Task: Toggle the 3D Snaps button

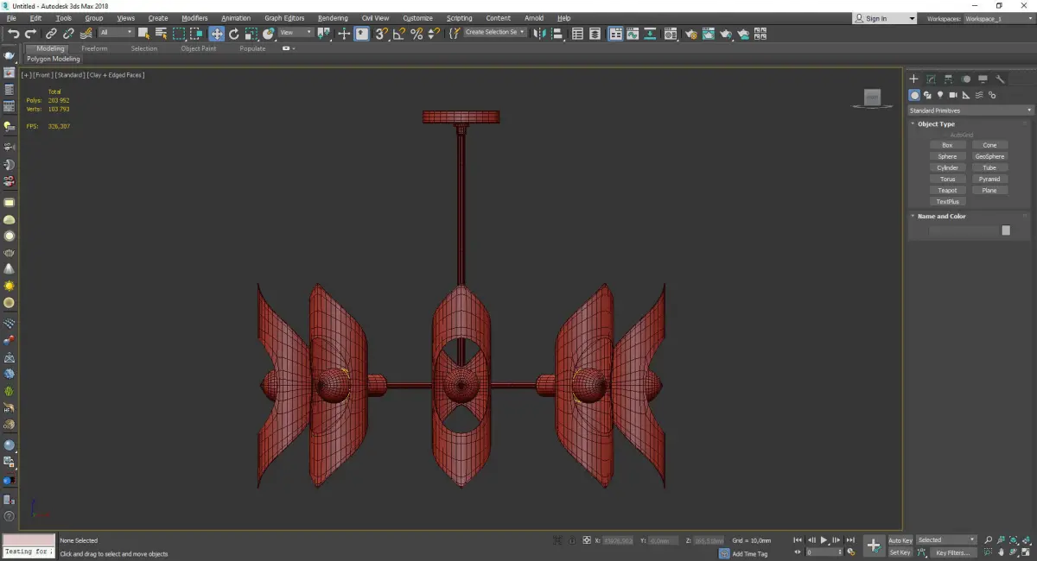Action: 381,34
